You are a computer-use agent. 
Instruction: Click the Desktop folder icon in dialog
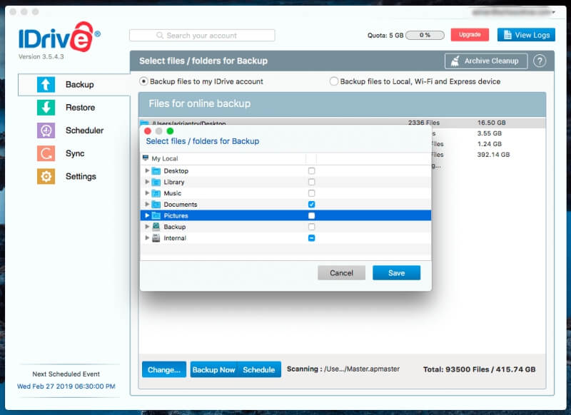pyautogui.click(x=156, y=170)
